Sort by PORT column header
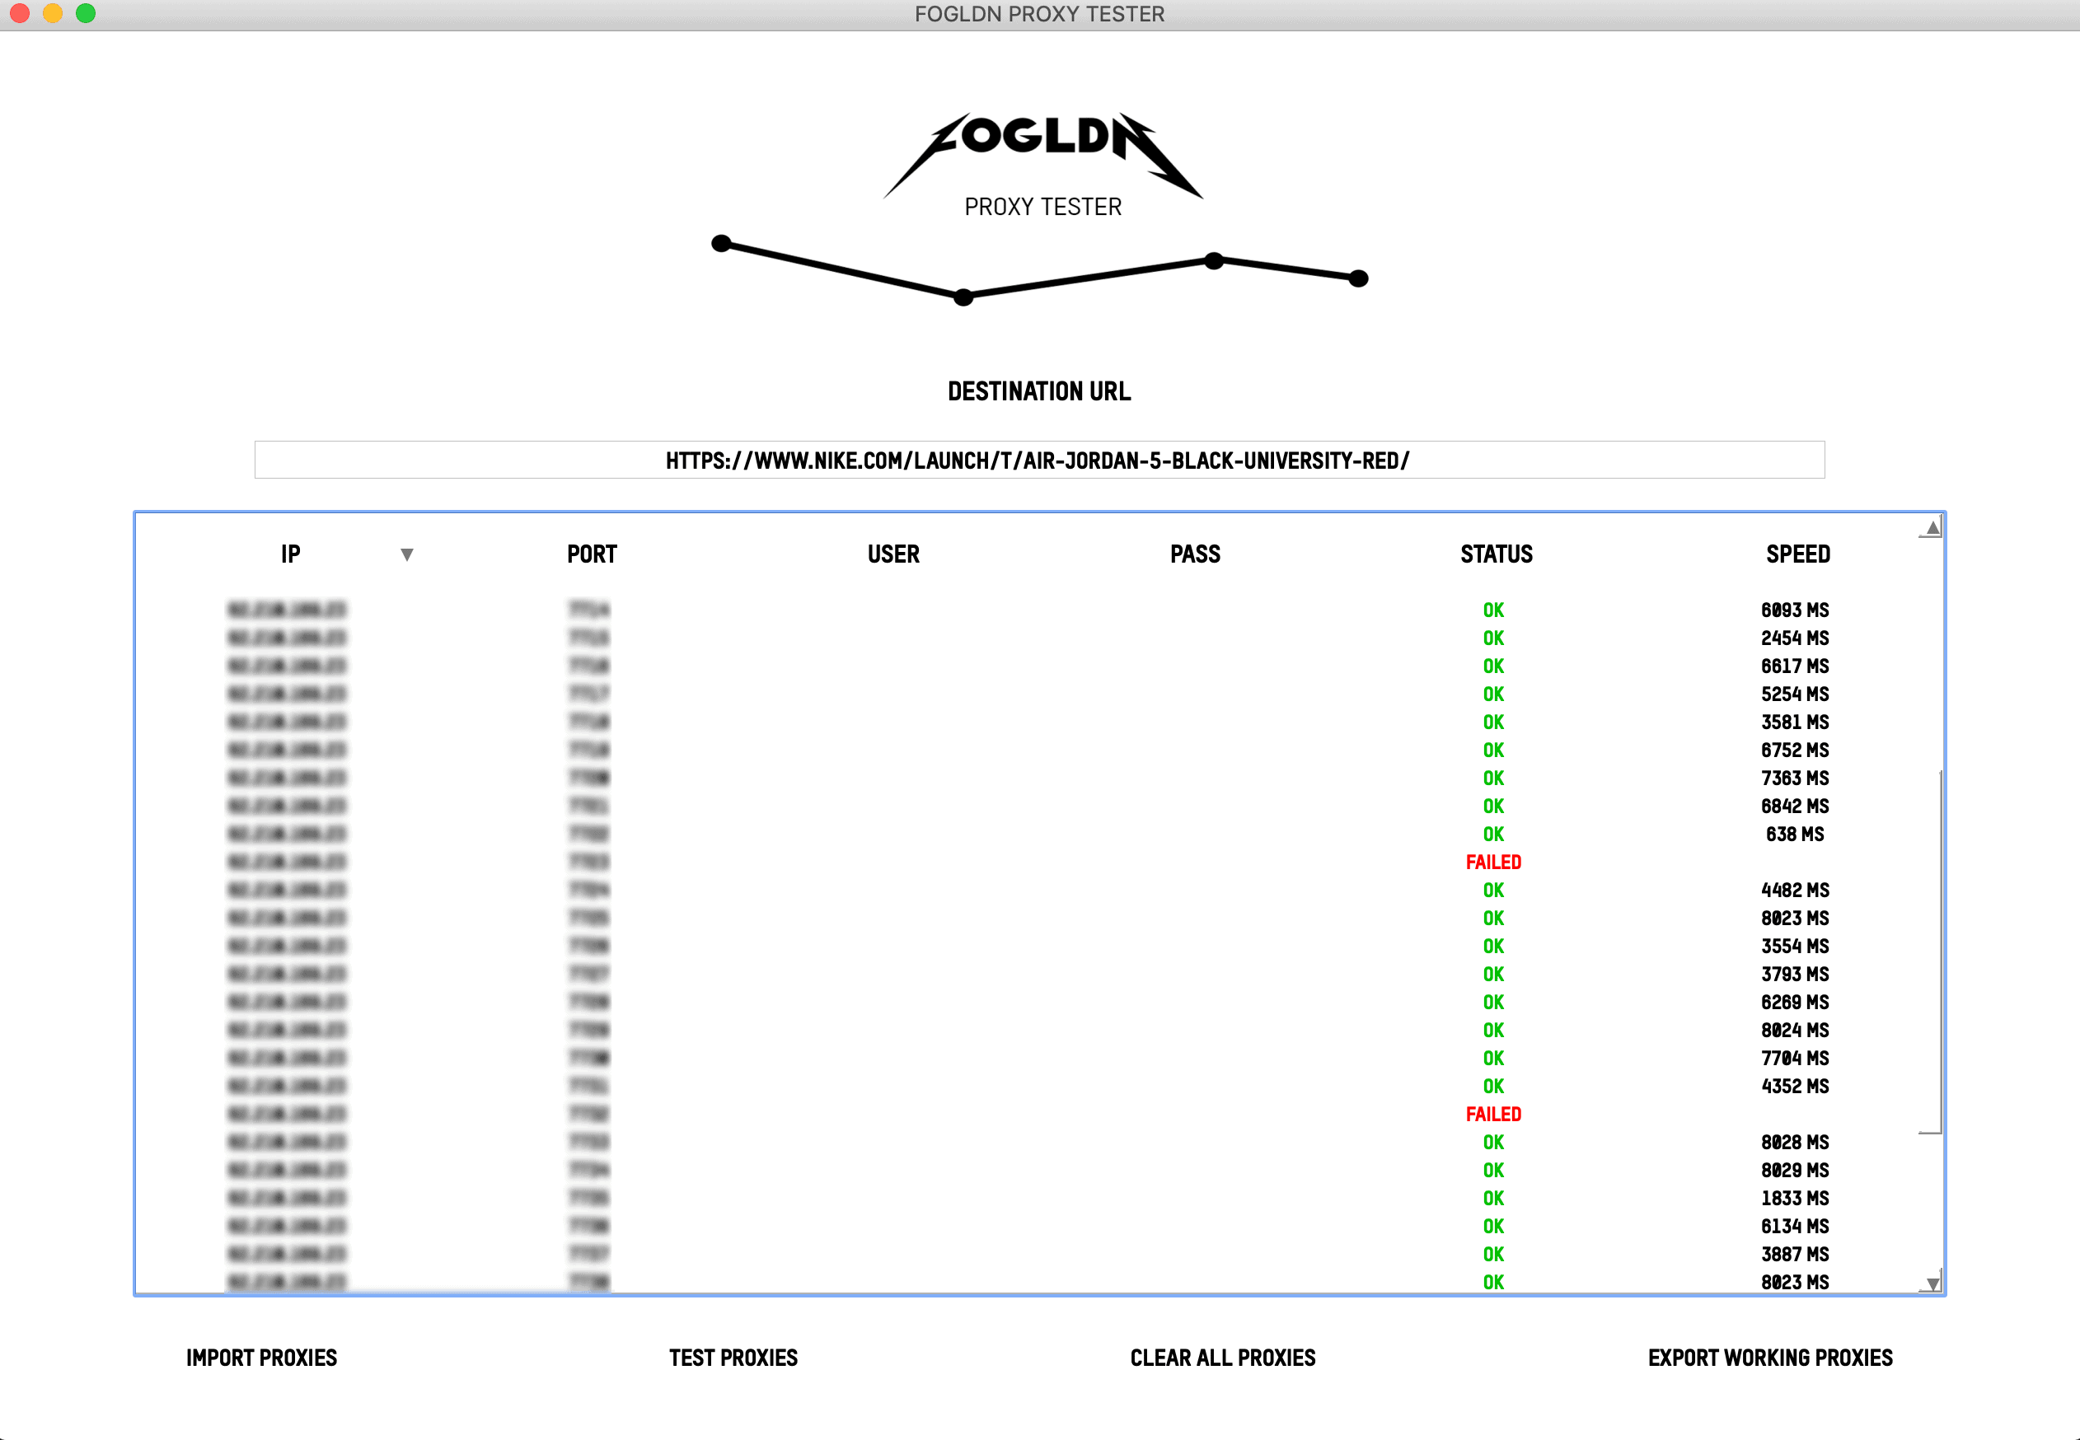Screen dimensions: 2080x1440 592,554
